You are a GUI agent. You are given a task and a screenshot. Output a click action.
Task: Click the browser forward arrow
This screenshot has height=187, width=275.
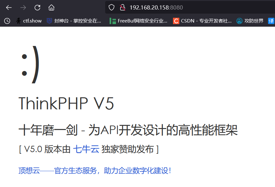click(23, 8)
